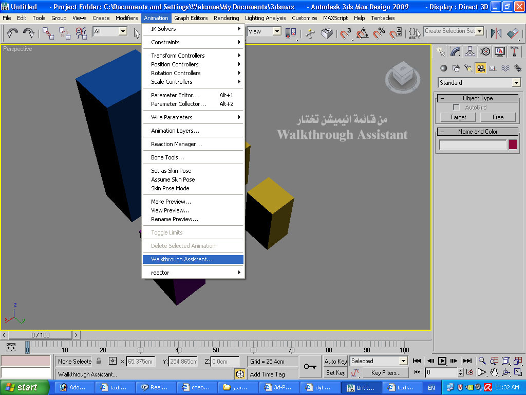Select the Geometry category sphere icon
This screenshot has height=395, width=526.
pos(443,68)
